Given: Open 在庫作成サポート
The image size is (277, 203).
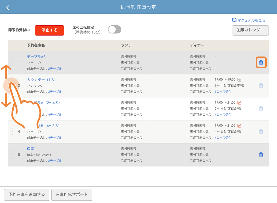Looking at the screenshot, I should (72, 195).
